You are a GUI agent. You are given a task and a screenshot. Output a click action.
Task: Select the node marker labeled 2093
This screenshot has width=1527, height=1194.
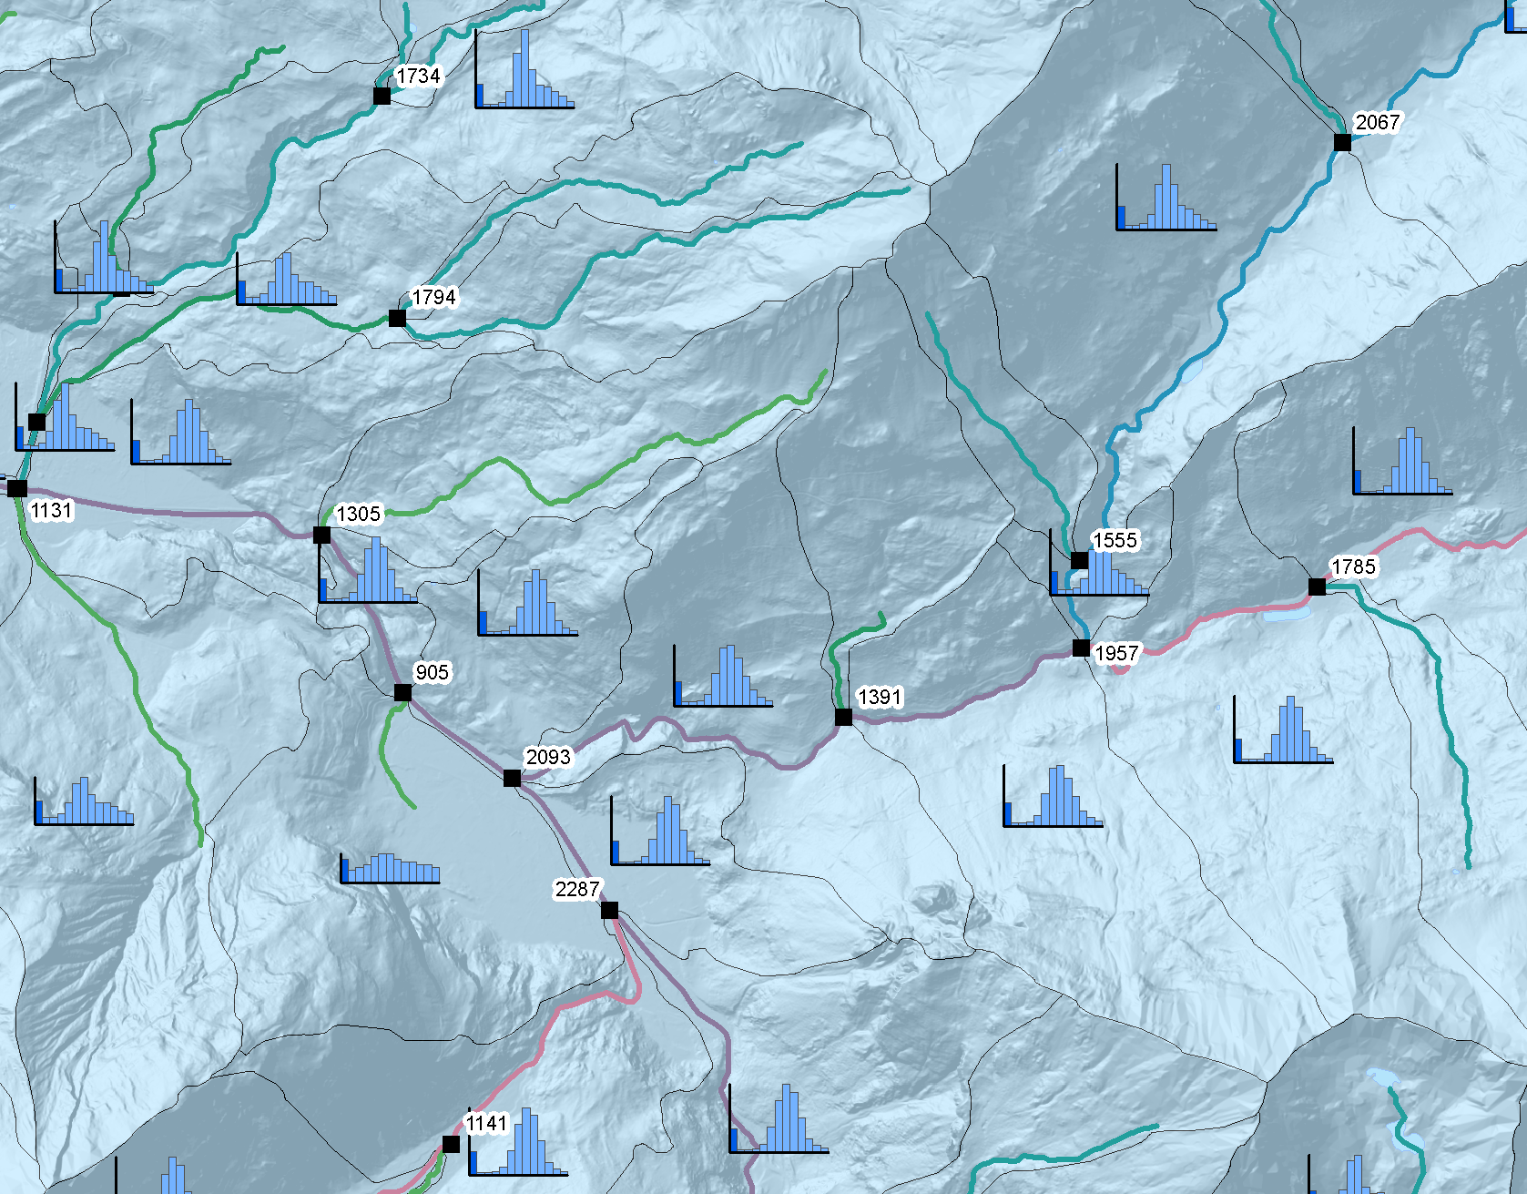point(513,778)
